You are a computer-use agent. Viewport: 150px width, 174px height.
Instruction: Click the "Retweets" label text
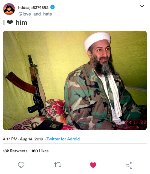[19, 151]
